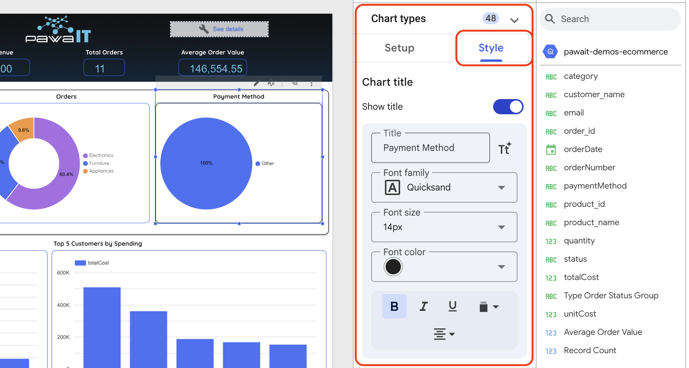Select the Style tab
The image size is (689, 368).
coord(491,48)
